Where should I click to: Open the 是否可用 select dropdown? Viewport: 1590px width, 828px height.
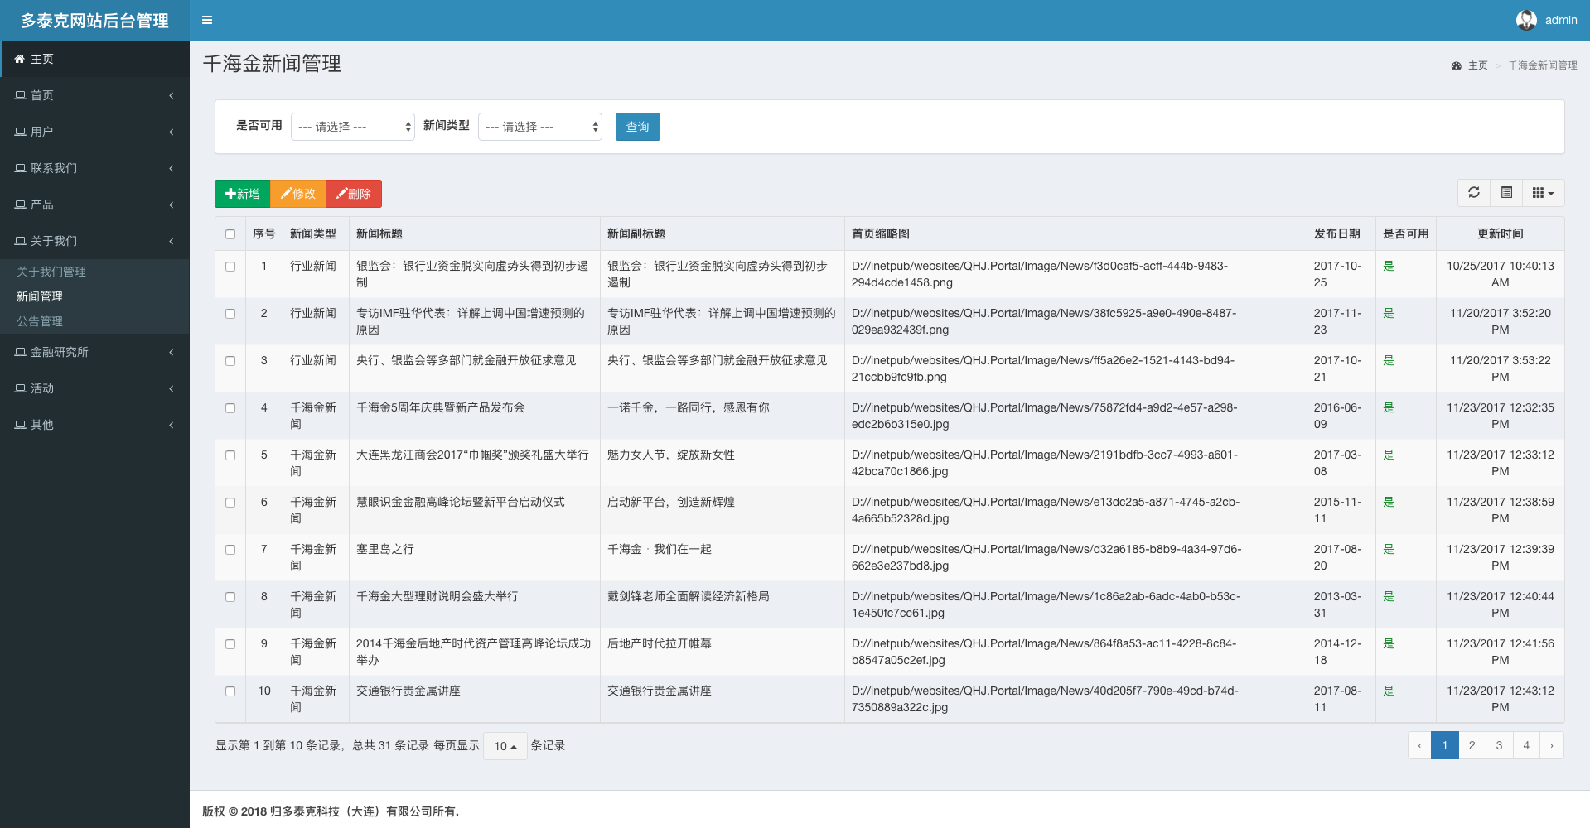point(352,127)
